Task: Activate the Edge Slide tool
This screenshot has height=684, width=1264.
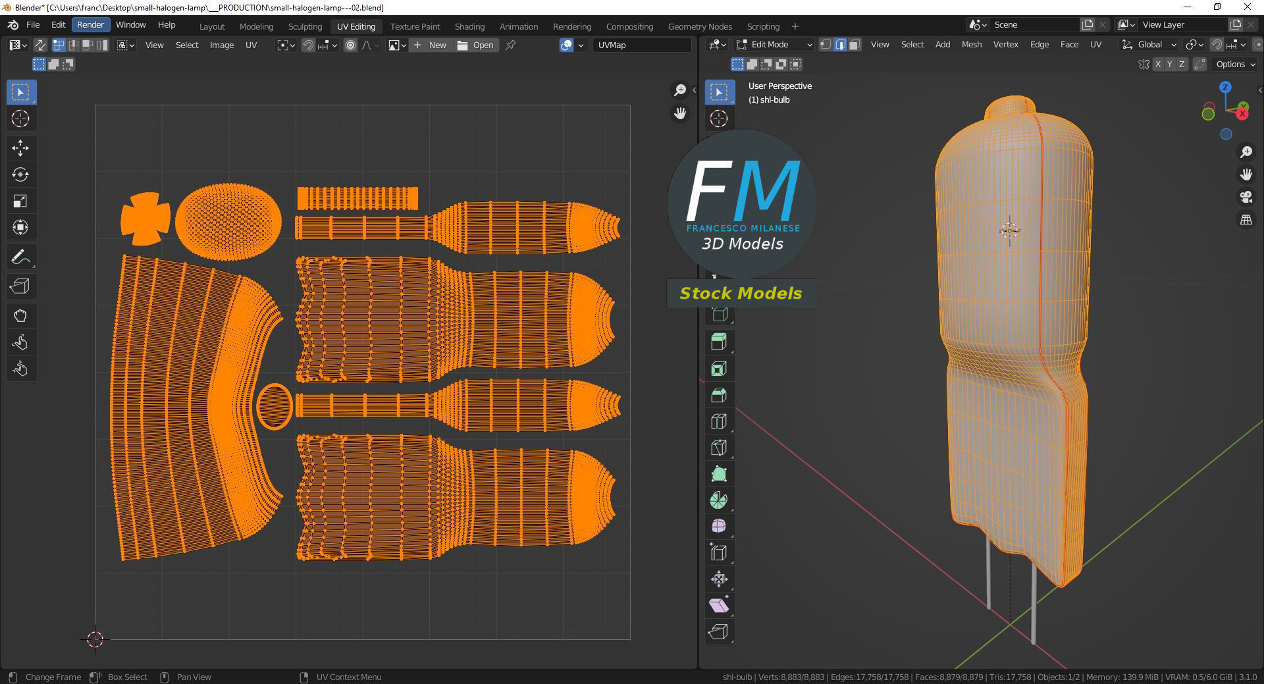Action: [x=719, y=553]
